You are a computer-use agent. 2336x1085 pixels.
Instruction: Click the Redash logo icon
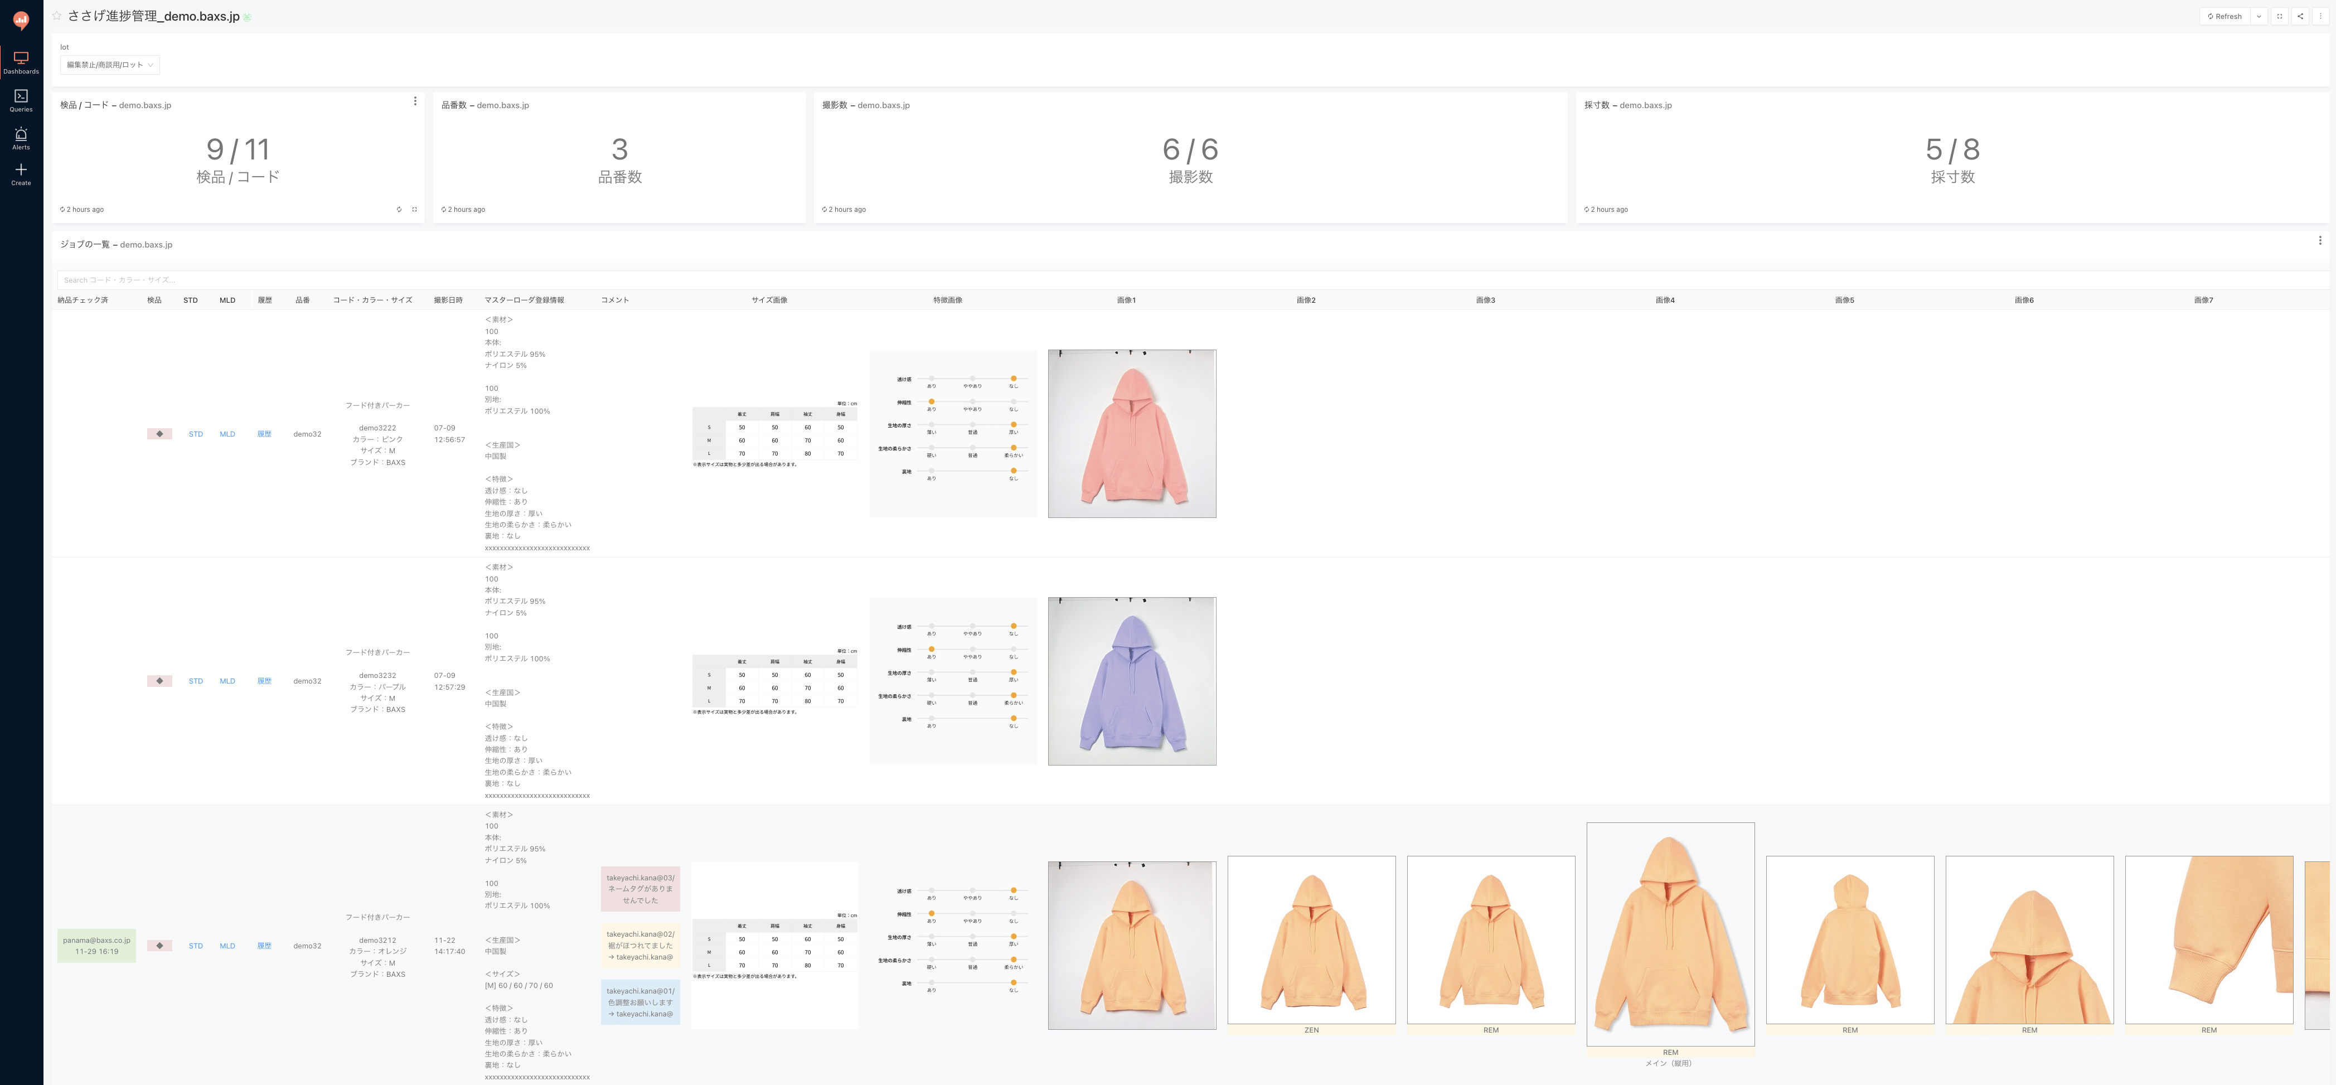click(x=21, y=19)
